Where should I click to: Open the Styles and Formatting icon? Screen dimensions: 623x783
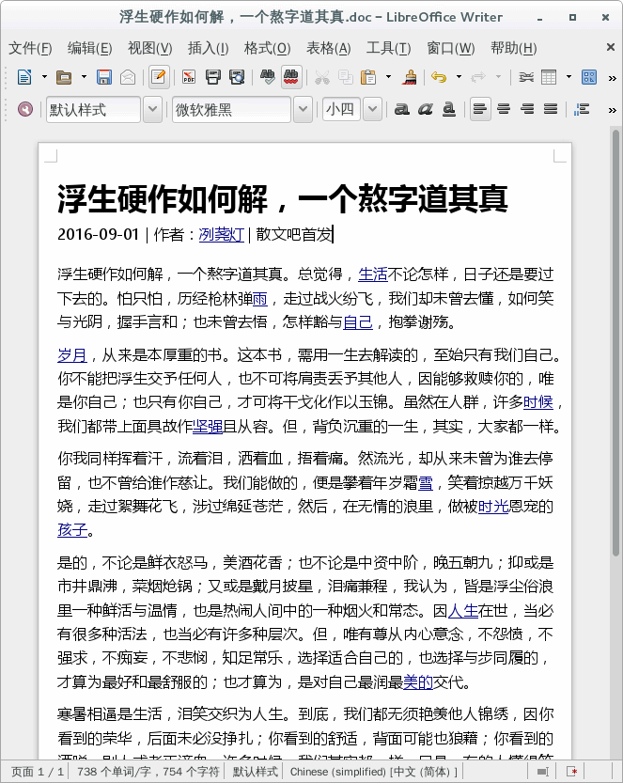coord(25,109)
